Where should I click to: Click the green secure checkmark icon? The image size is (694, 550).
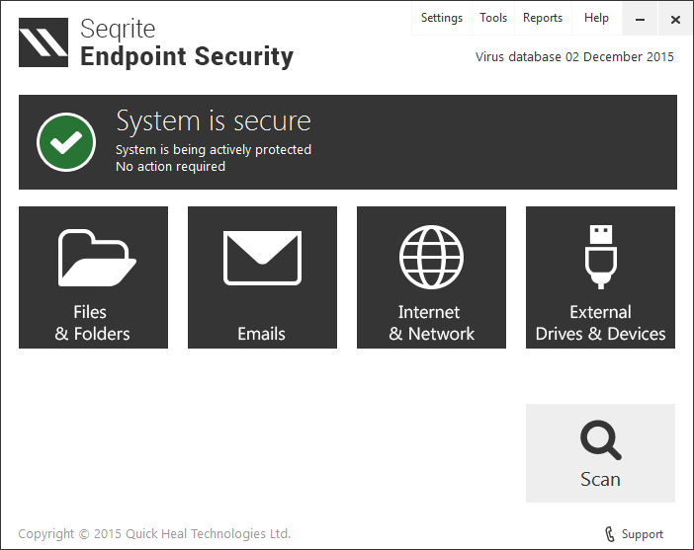[66, 142]
